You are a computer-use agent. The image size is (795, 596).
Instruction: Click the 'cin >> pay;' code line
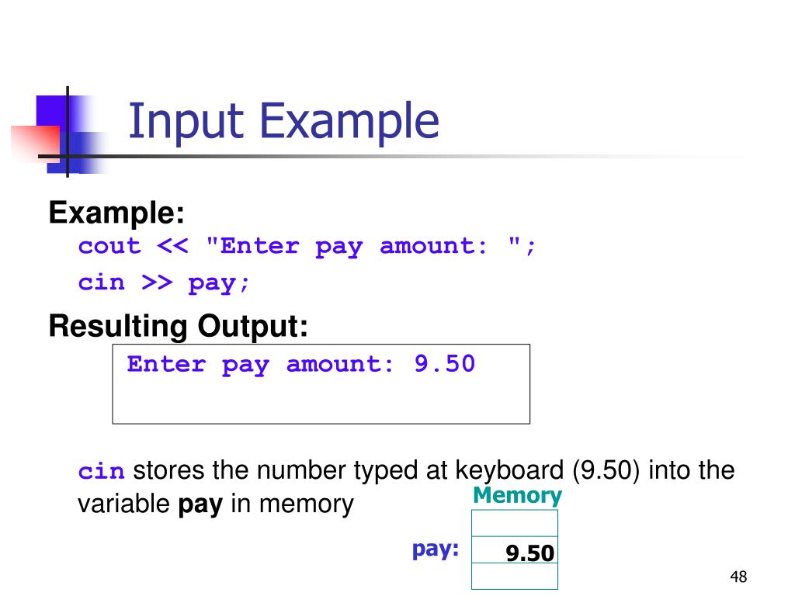point(164,282)
